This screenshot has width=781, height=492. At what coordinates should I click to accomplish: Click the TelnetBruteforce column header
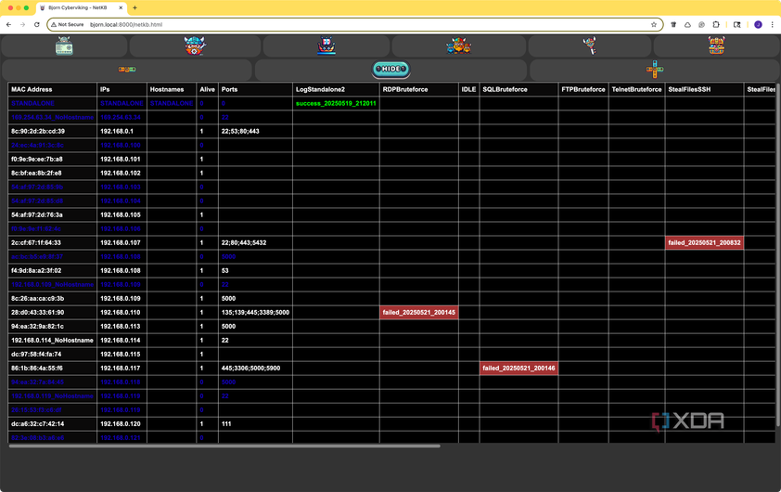636,89
